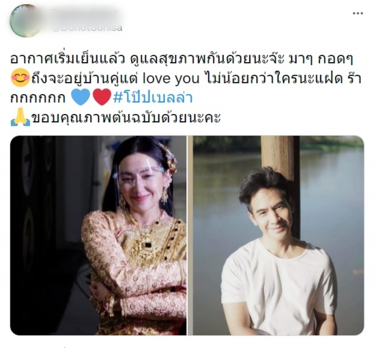The image size is (376, 348).
Task: Open the @DonotSunisa handle profile
Action: point(87,27)
